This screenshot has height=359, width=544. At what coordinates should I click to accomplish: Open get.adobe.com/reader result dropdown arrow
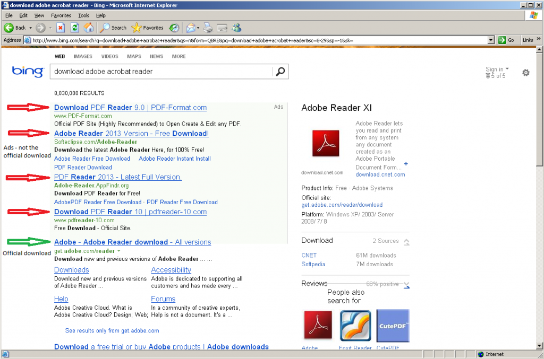(119, 251)
